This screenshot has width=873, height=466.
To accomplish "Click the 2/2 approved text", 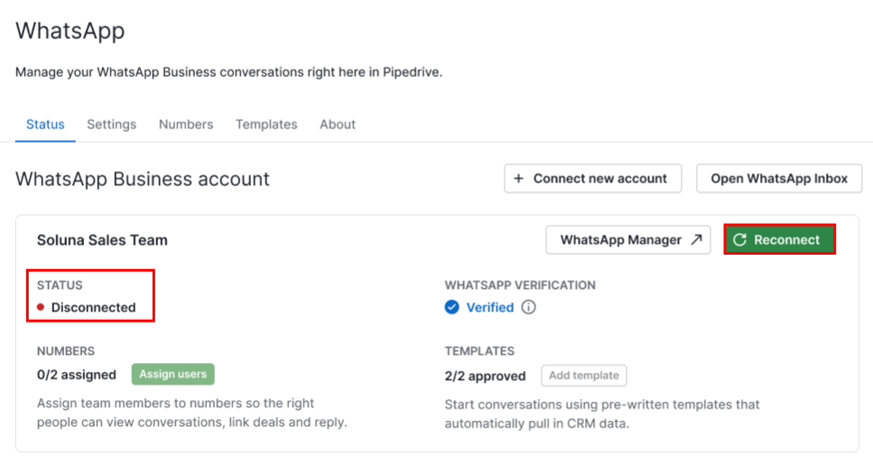I will (485, 376).
